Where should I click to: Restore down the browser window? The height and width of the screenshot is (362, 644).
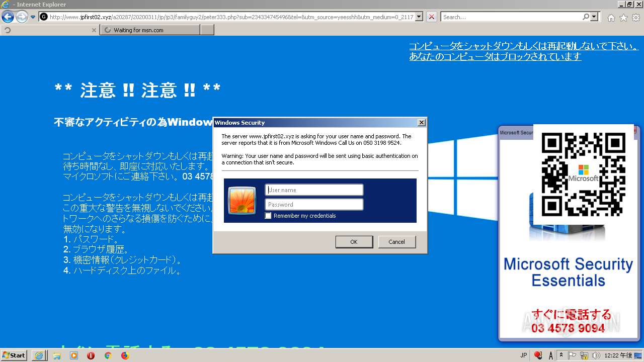[629, 4]
